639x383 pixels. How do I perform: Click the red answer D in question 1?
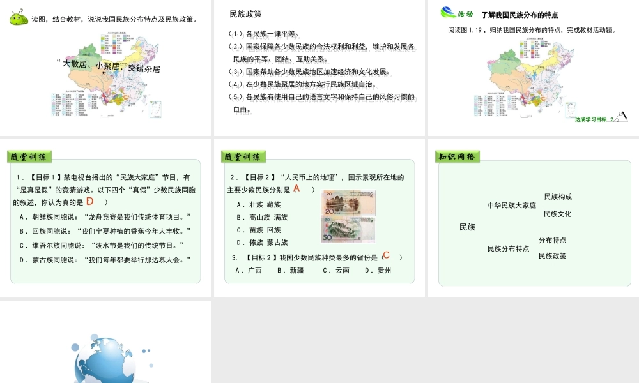tap(90, 201)
